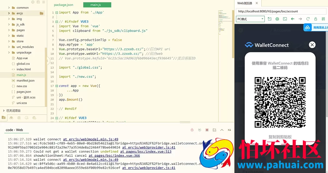Expand the js_sdk folder
The height and width of the screenshot is (173, 328).
9,24
